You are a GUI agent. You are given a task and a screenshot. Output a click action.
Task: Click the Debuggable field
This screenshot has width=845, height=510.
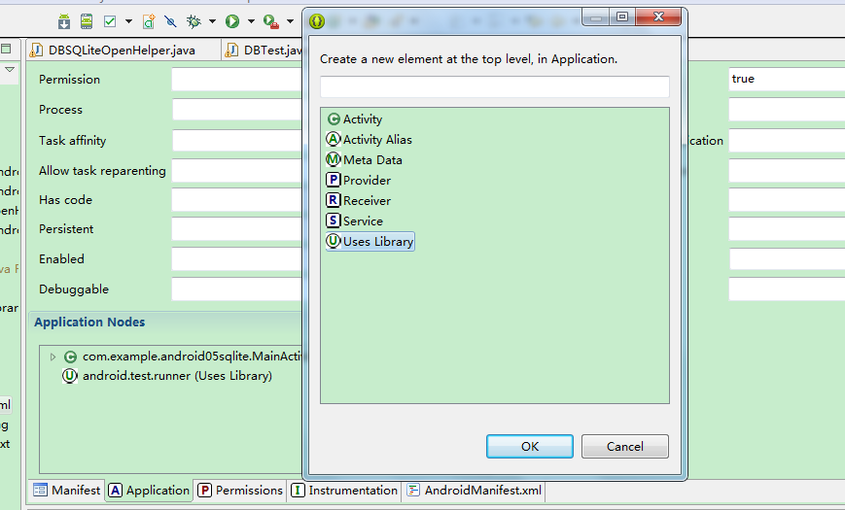(236, 289)
